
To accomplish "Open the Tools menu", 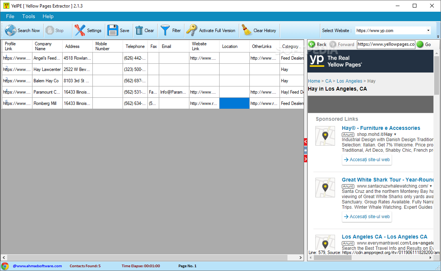I will pyautogui.click(x=28, y=16).
